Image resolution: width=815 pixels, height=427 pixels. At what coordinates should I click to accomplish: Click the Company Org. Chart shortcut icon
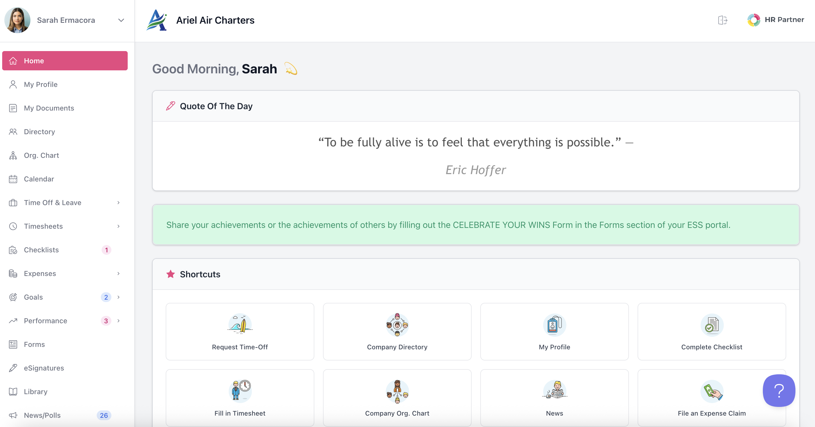click(x=397, y=391)
